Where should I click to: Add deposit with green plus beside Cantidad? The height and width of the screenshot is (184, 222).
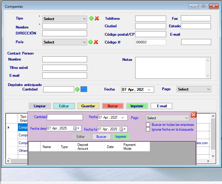[x=77, y=89]
